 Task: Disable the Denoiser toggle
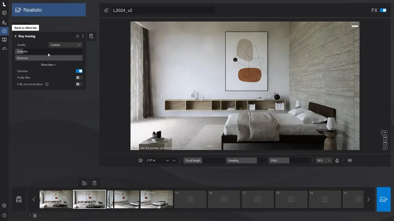[79, 71]
